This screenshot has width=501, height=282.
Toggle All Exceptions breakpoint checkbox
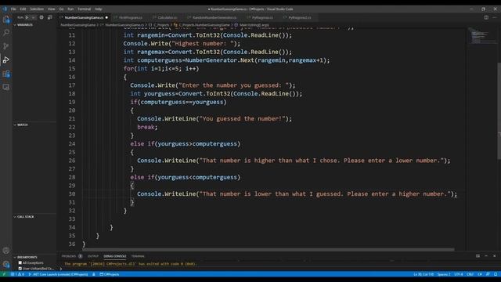pos(20,263)
